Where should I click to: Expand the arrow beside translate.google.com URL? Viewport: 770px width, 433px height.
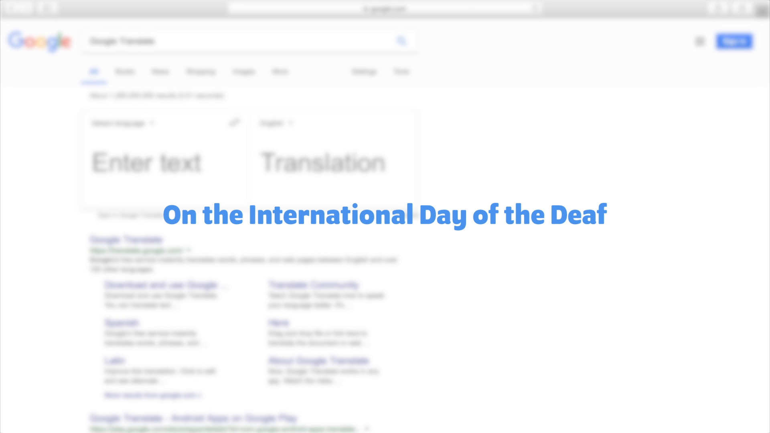[x=188, y=251]
